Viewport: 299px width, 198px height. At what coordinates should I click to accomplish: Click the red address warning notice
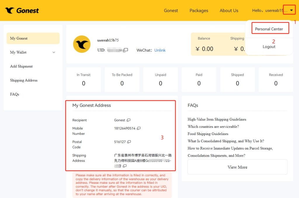tap(122, 185)
